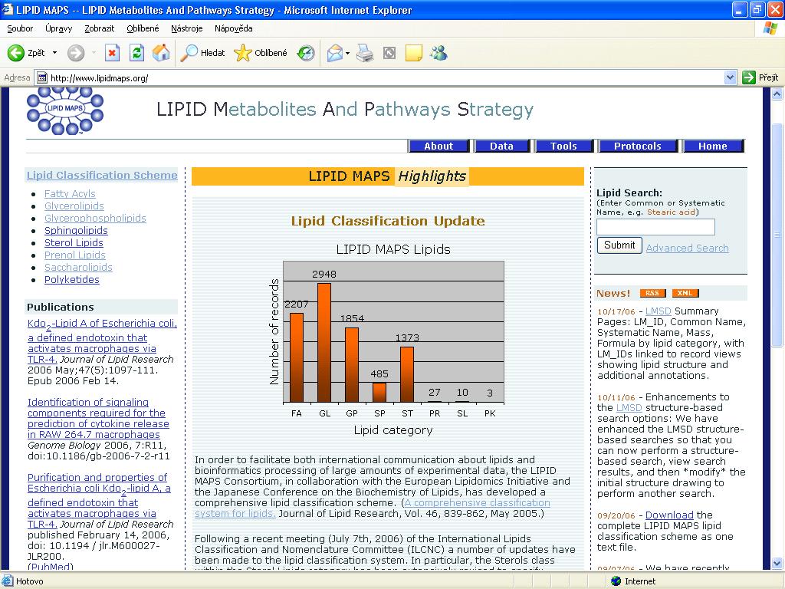Open the Lipid Classification Scheme link
Screen dimensions: 785x589
tap(102, 175)
